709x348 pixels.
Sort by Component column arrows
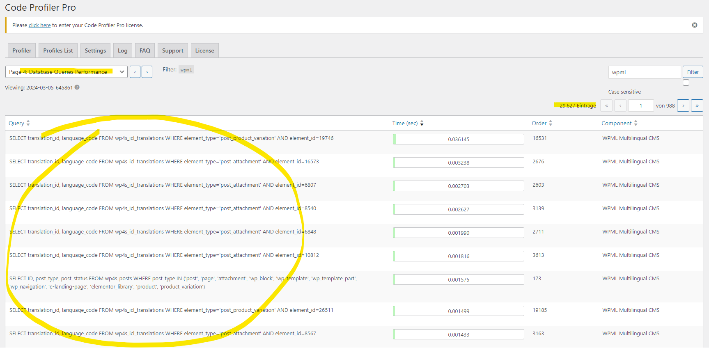[x=636, y=123]
